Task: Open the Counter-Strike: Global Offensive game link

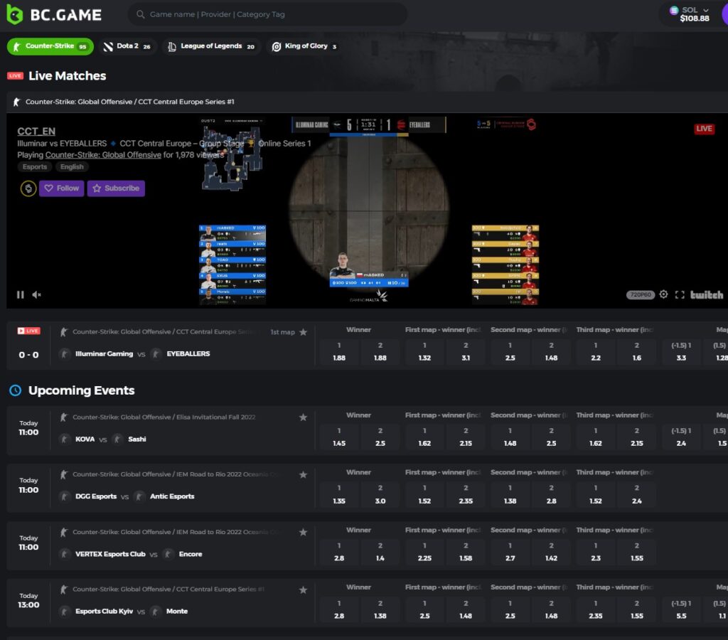Action: tap(103, 155)
